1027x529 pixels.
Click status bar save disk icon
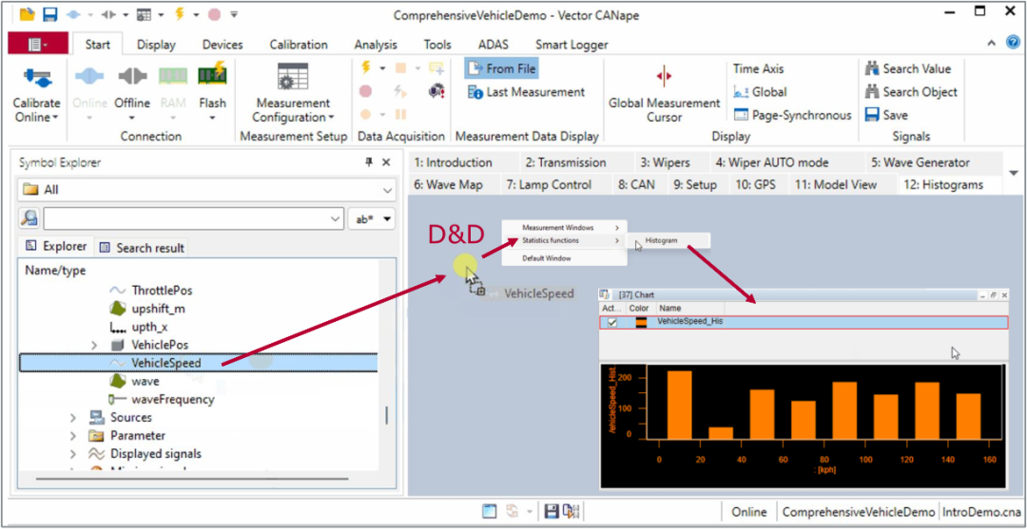coord(552,511)
